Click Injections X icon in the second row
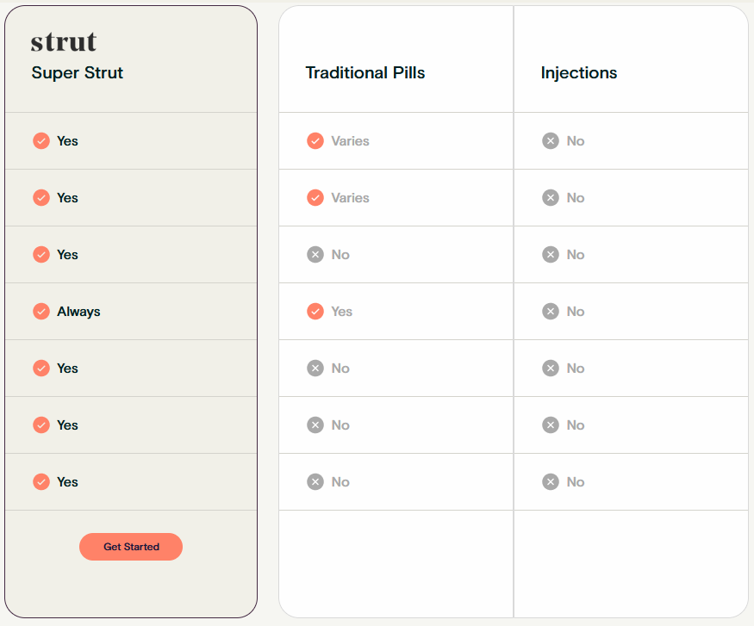 click(x=551, y=197)
